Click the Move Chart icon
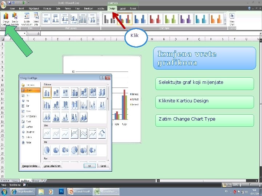 [232, 19]
